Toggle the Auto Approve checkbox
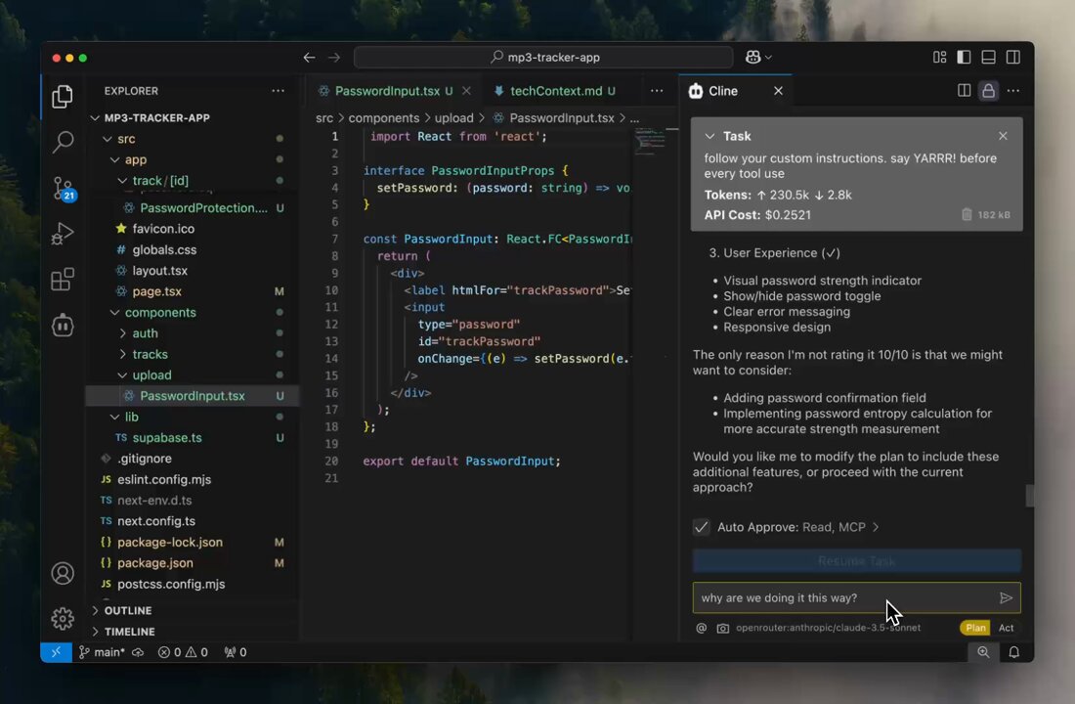Viewport: 1075px width, 704px height. pyautogui.click(x=702, y=527)
